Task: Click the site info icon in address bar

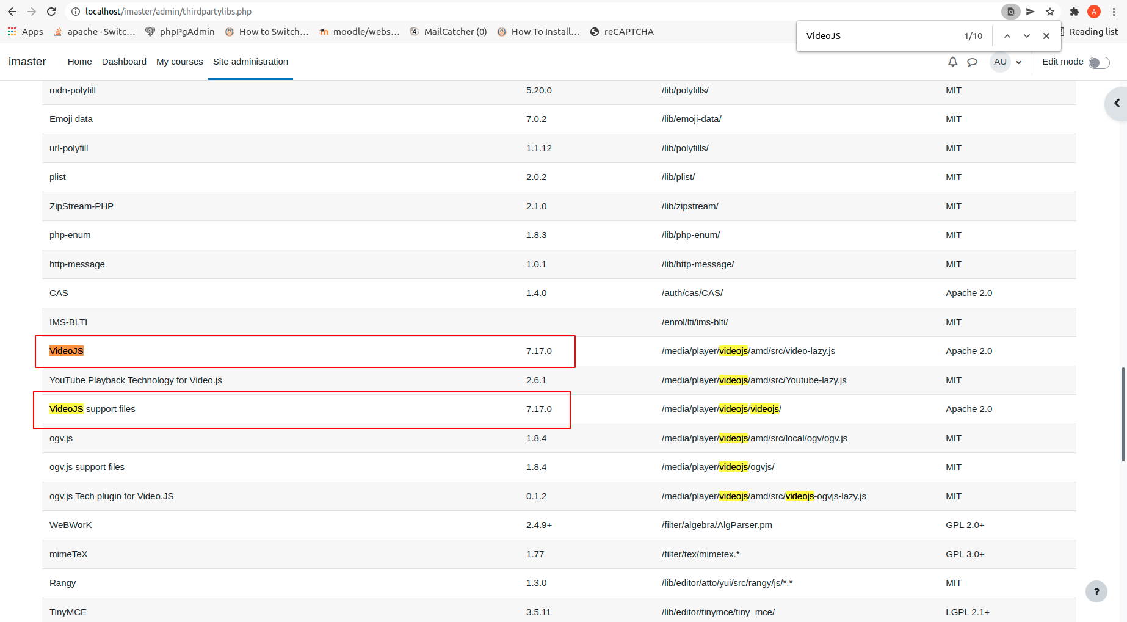Action: pyautogui.click(x=76, y=12)
